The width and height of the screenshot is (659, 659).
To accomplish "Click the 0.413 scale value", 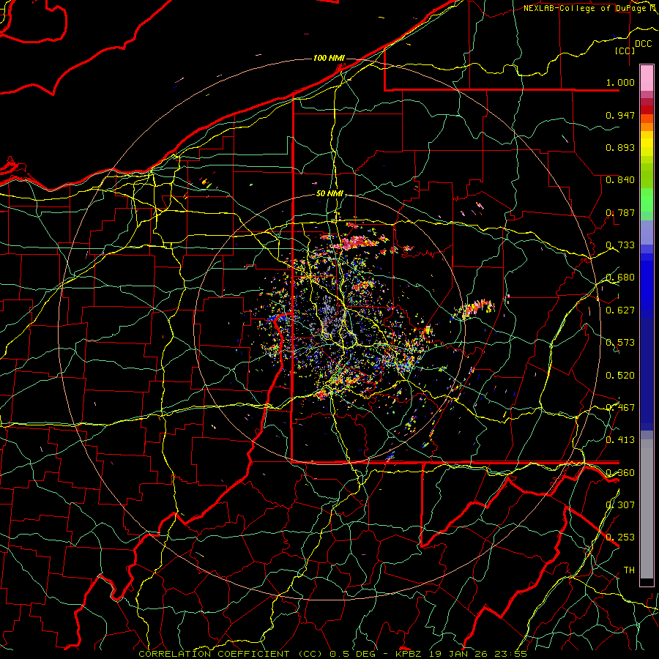I will 620,440.
